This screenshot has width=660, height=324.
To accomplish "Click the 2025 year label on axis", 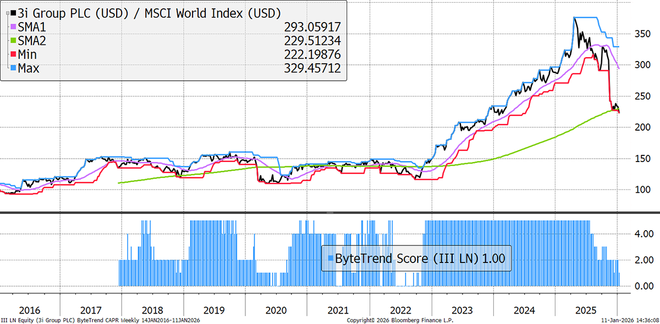I will pyautogui.click(x=585, y=310).
